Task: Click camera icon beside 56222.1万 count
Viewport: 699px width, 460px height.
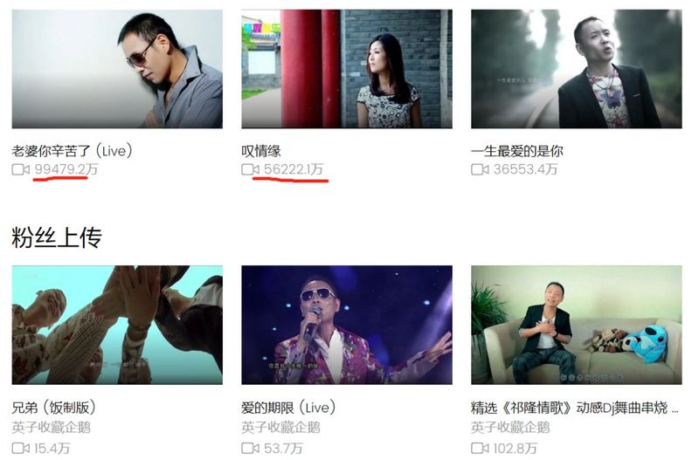Action: pos(250,169)
